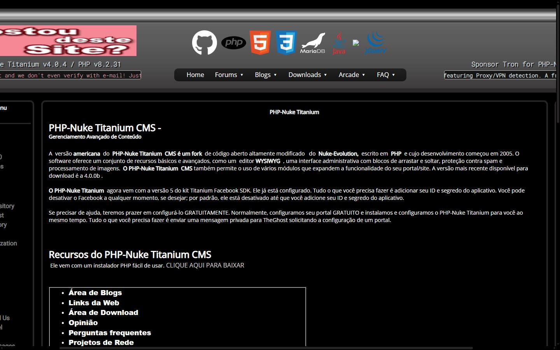Click the 'Links da Web' list item
The image size is (560, 350).
[94, 303]
